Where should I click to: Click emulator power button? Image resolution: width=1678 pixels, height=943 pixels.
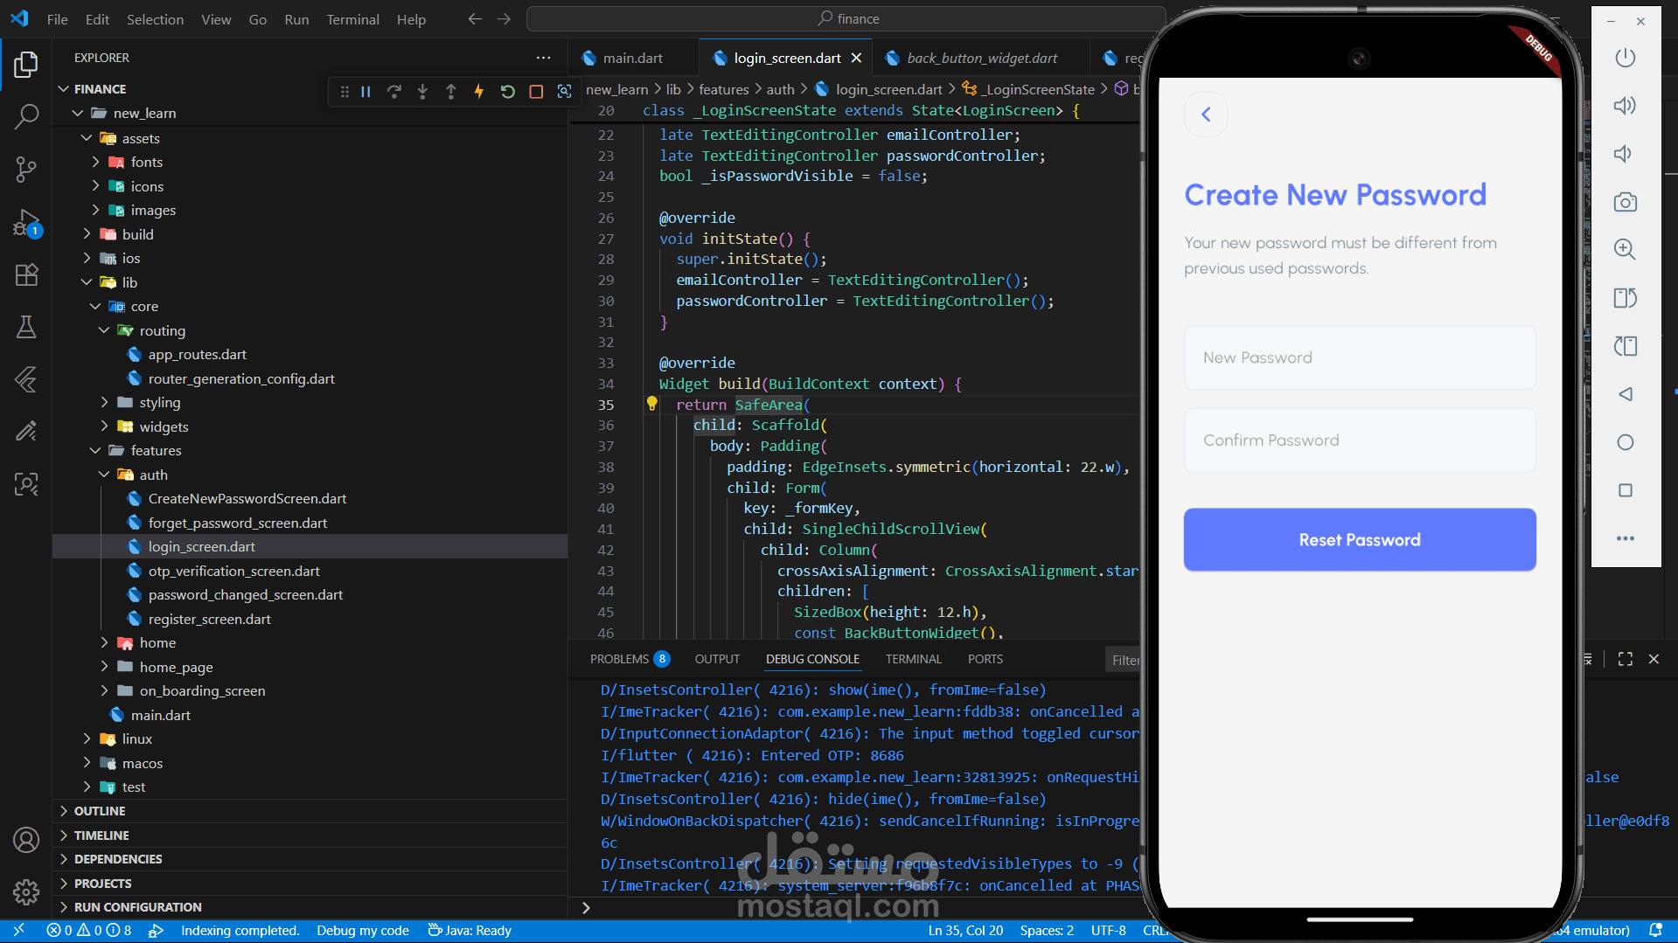click(1625, 58)
